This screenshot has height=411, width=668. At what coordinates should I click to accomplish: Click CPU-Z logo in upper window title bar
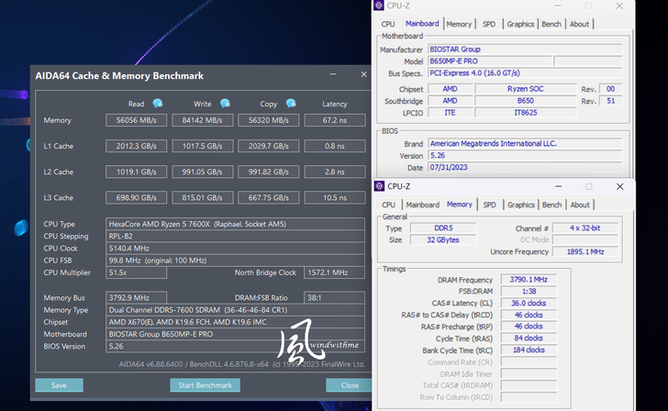[x=380, y=6]
